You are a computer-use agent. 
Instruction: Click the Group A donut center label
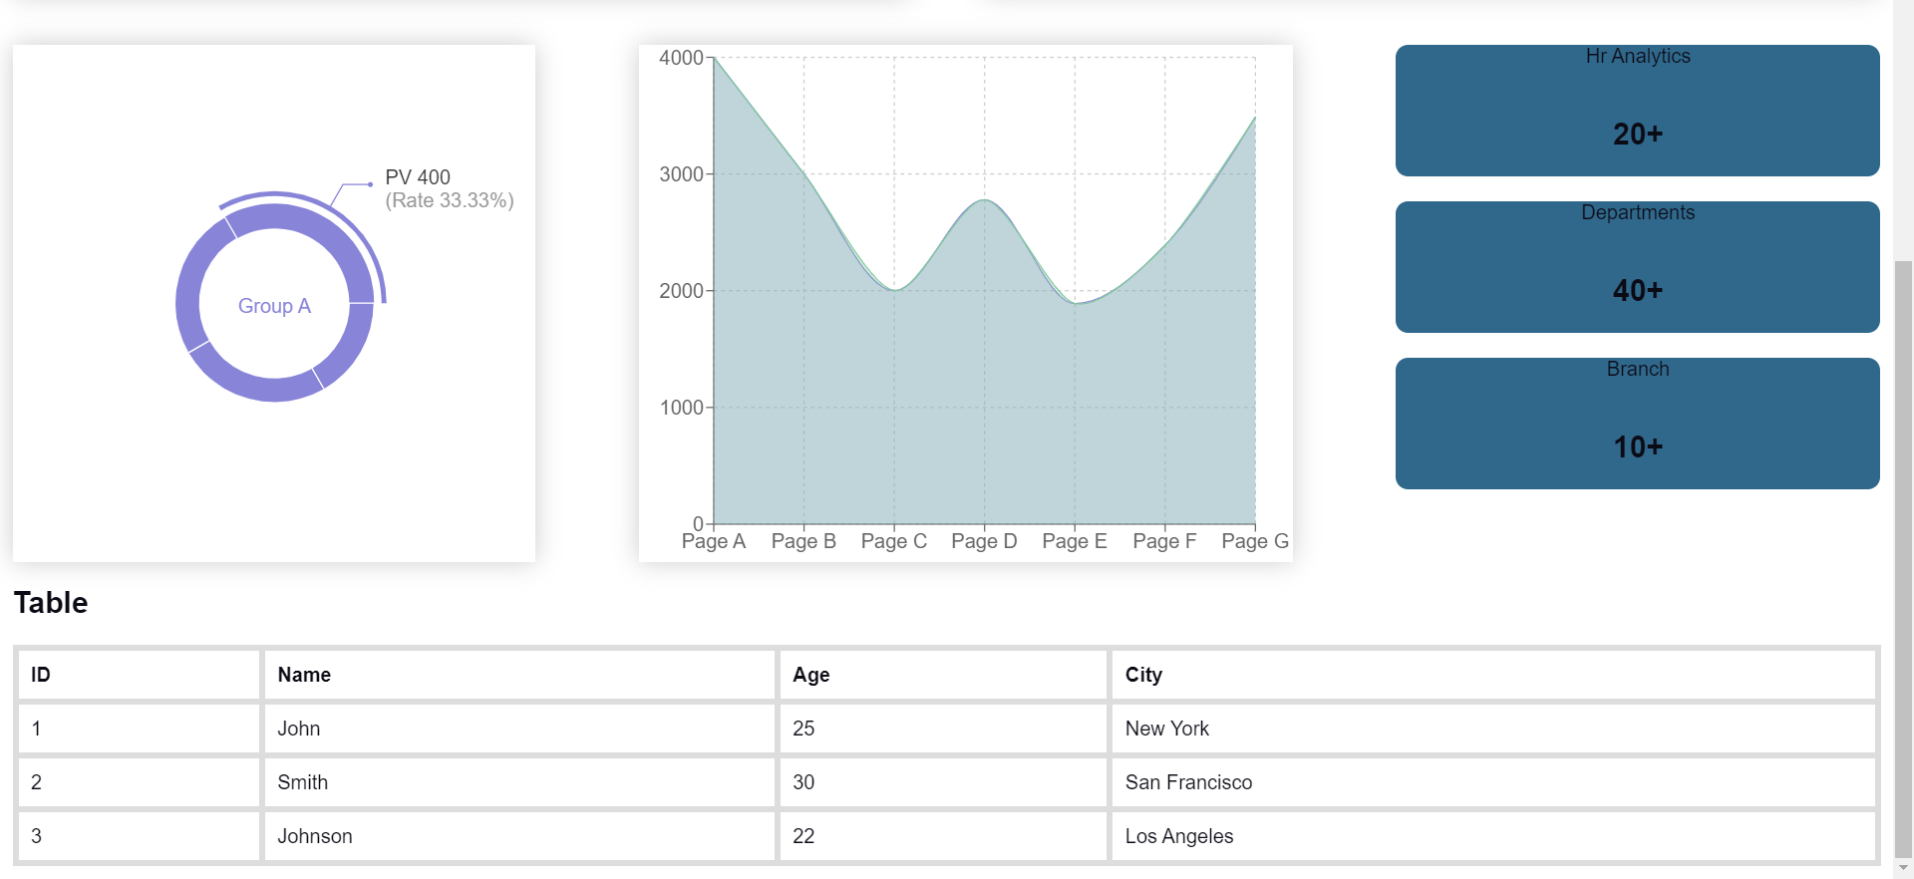(274, 306)
